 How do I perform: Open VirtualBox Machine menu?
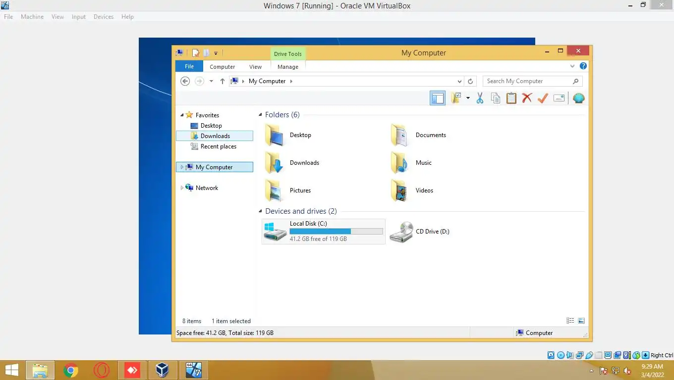point(32,17)
